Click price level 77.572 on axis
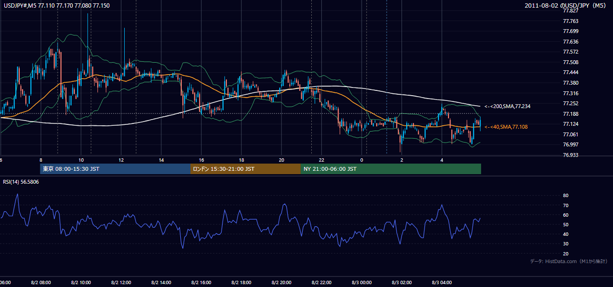 (x=572, y=52)
